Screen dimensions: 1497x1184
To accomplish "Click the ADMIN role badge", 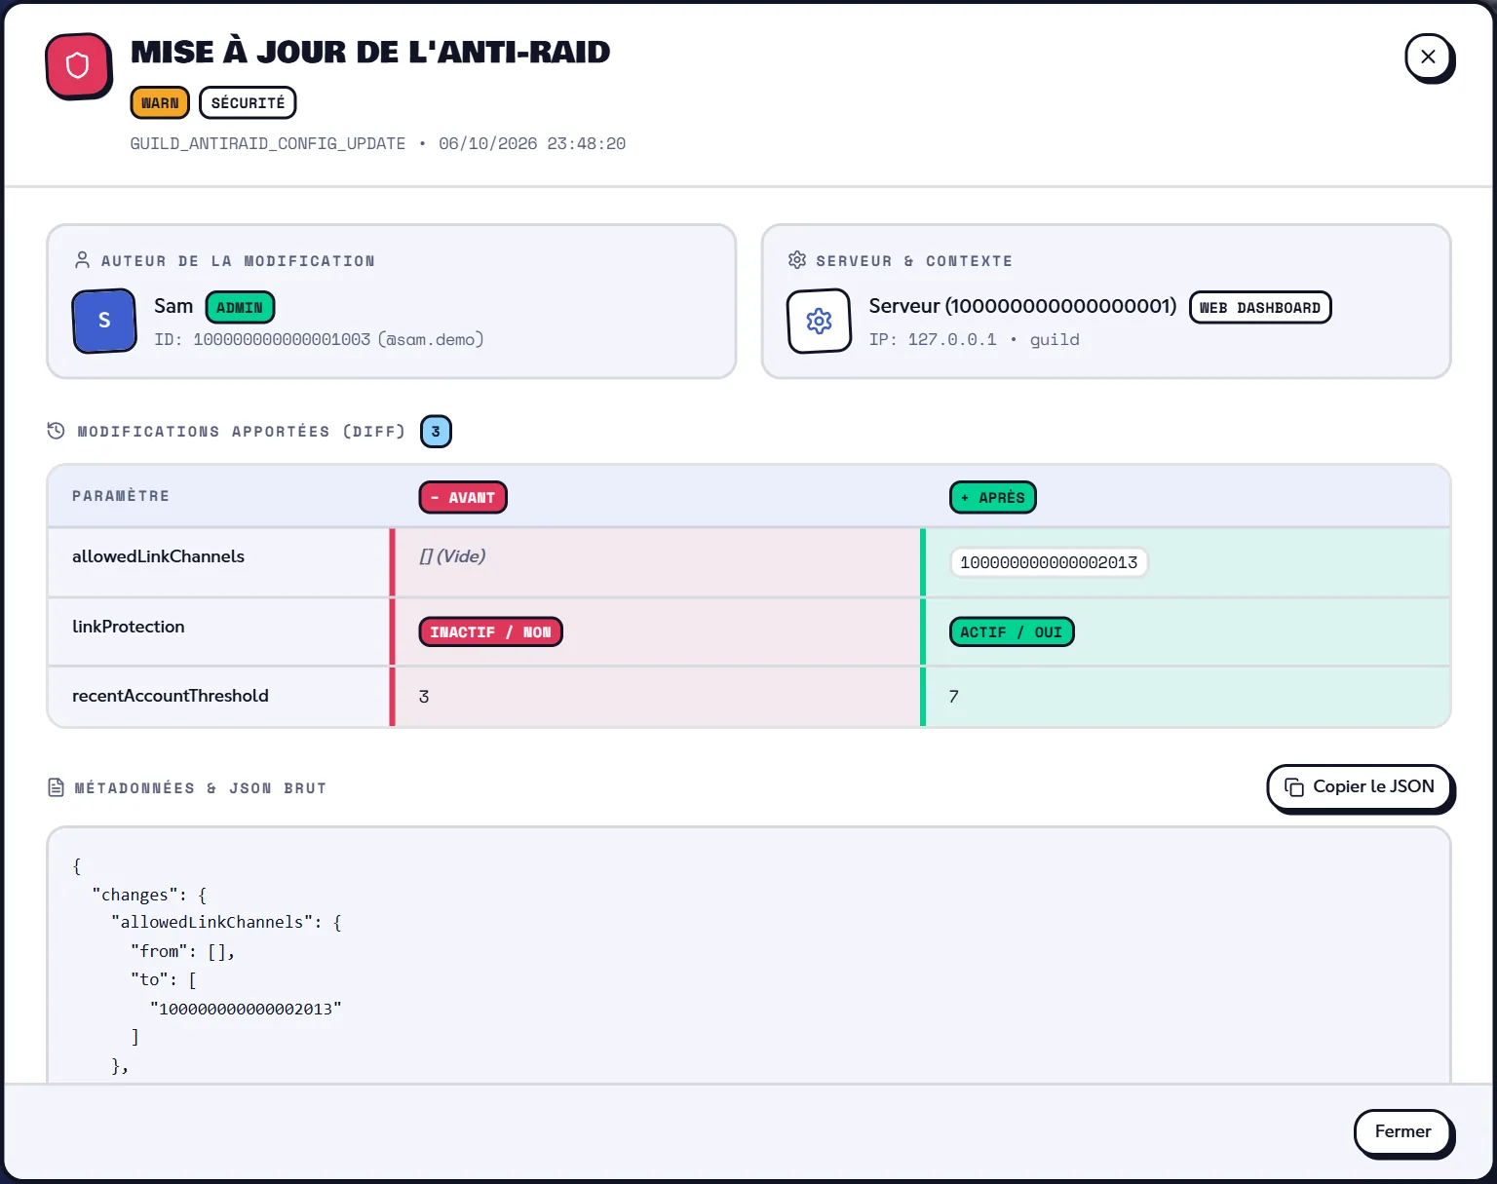I will point(240,307).
